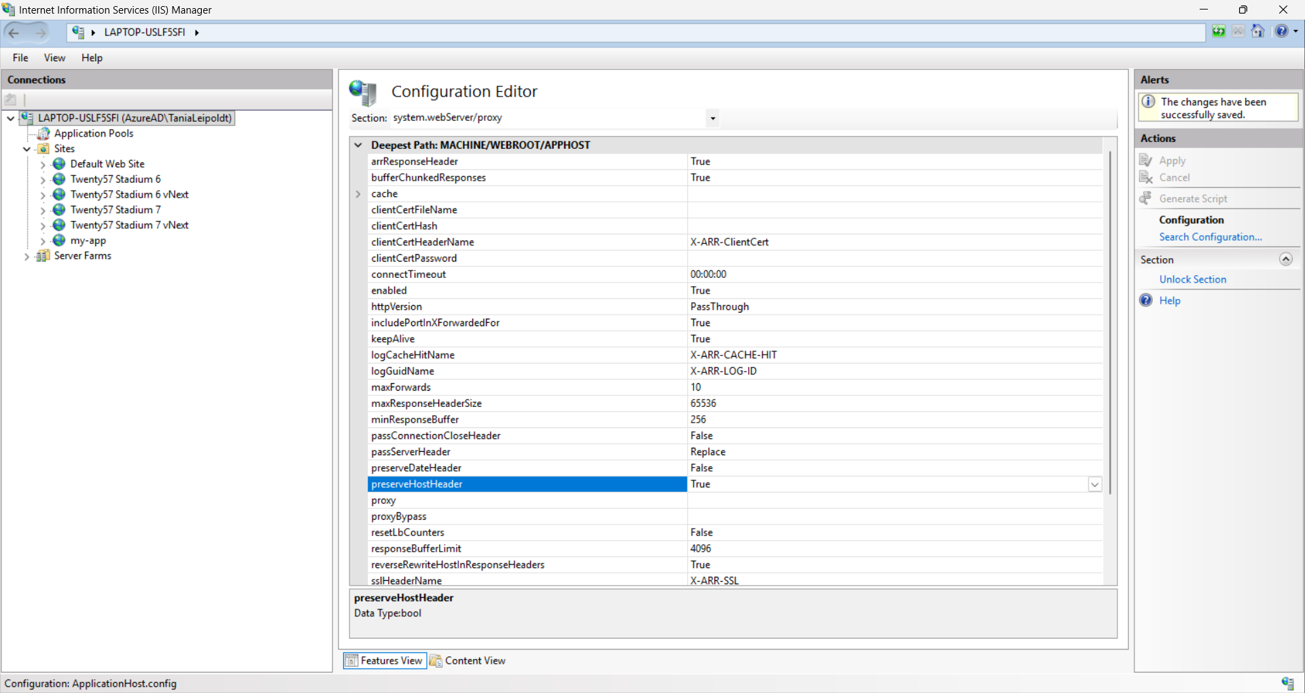This screenshot has width=1305, height=693.
Task: Select the Twenty57 Stadium 7 site icon
Action: click(x=60, y=210)
